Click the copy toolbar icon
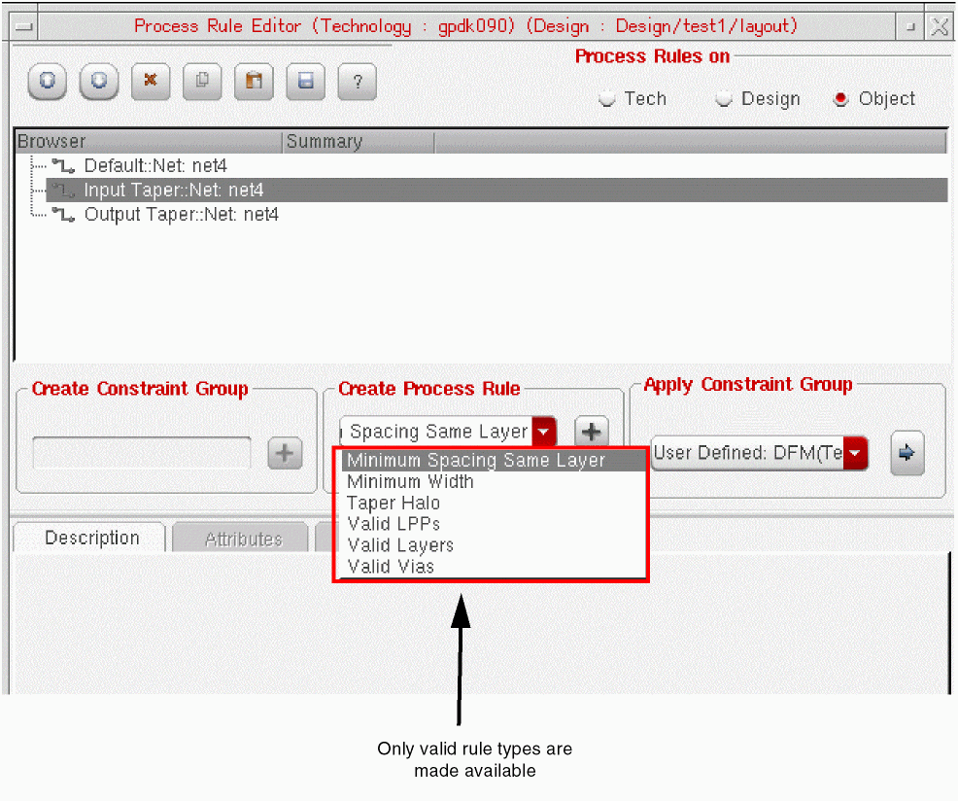 pos(202,81)
